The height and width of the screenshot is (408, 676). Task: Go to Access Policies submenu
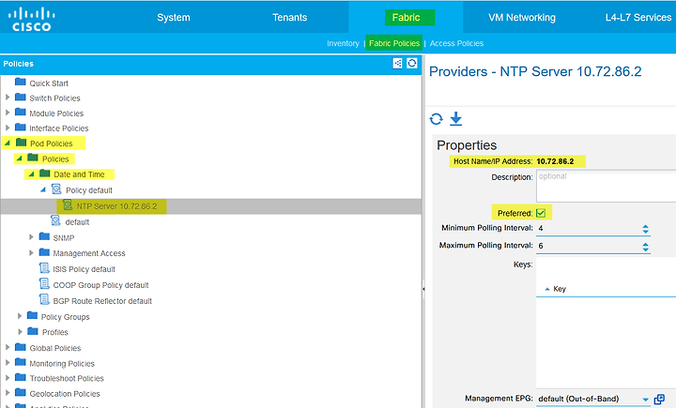456,43
